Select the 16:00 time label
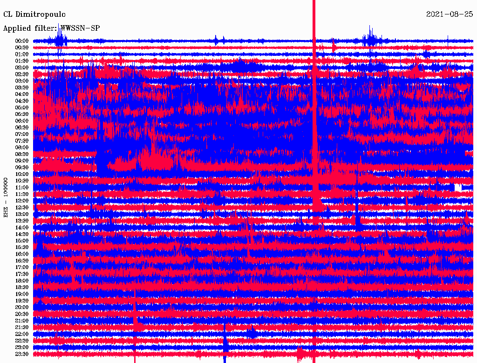This screenshot has height=363, width=477. (22, 254)
